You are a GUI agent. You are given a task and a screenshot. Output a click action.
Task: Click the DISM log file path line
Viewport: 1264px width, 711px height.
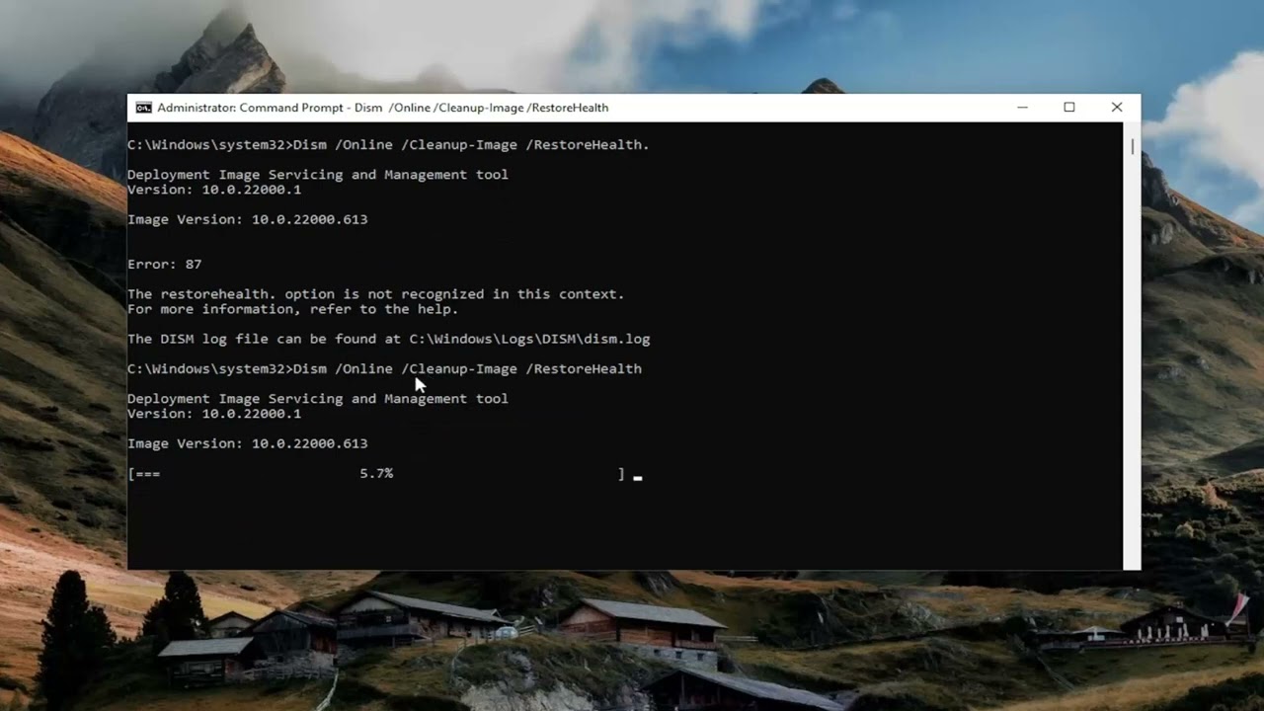point(388,339)
